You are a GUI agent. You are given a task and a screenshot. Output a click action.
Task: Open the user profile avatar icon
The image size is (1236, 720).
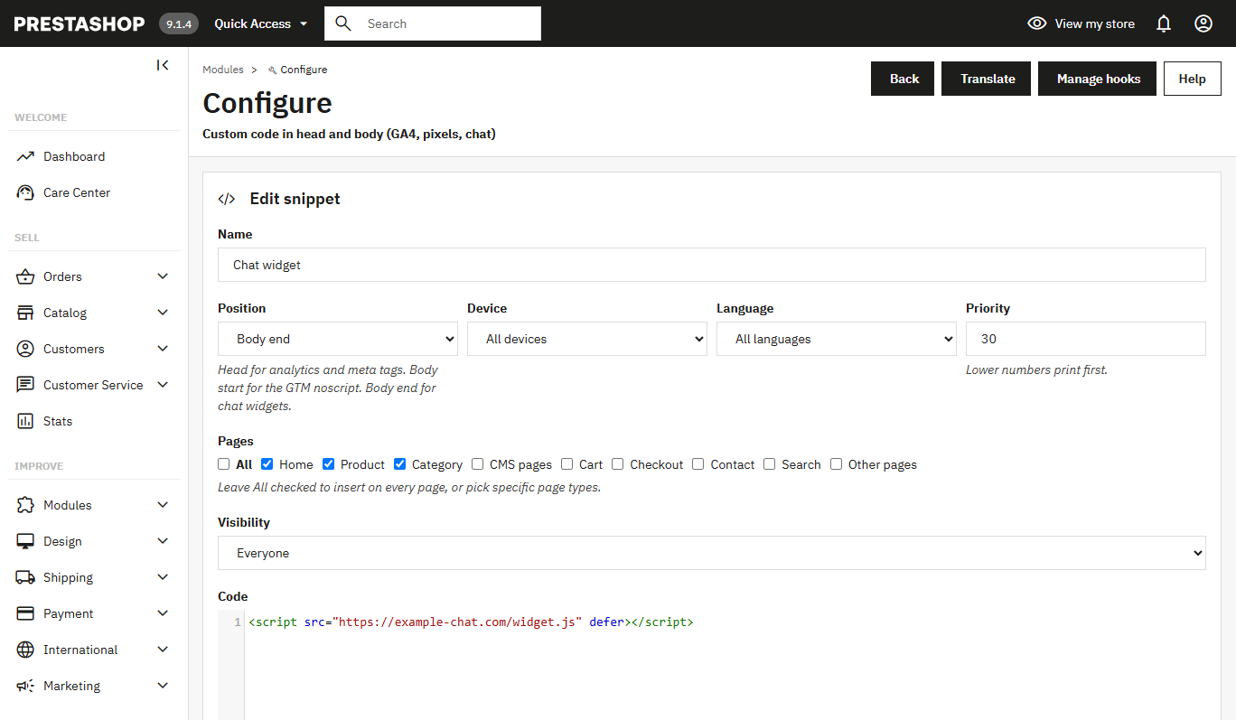coord(1203,23)
